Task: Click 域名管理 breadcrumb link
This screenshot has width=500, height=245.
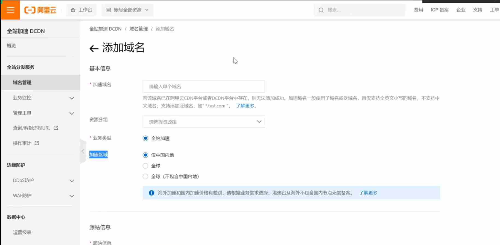Action: 139,29
